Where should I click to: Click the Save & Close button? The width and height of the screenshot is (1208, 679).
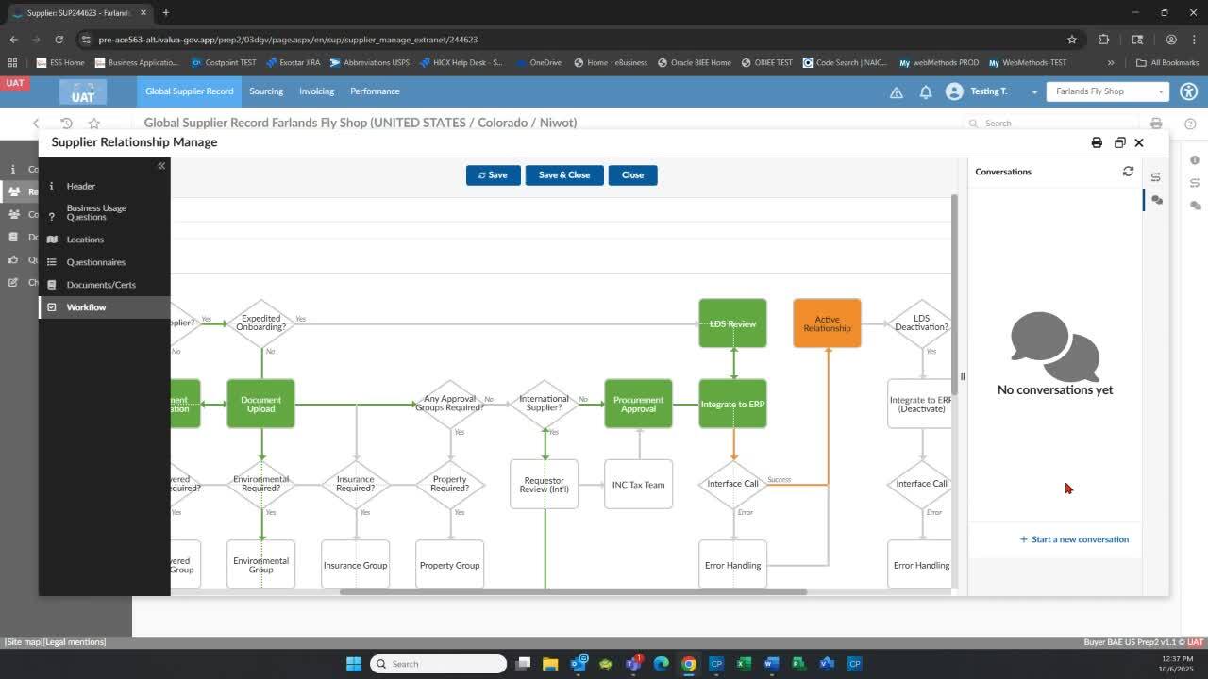(563, 174)
